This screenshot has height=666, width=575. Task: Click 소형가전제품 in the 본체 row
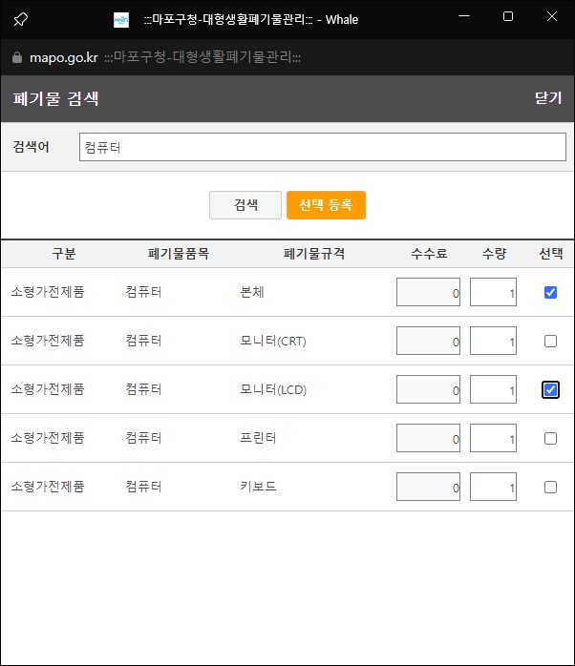pos(48,292)
